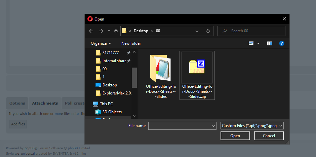Click the folder name label Office-Editing-for-Docs--Sheets--Slides
This screenshot has width=316, height=157.
pos(161,91)
